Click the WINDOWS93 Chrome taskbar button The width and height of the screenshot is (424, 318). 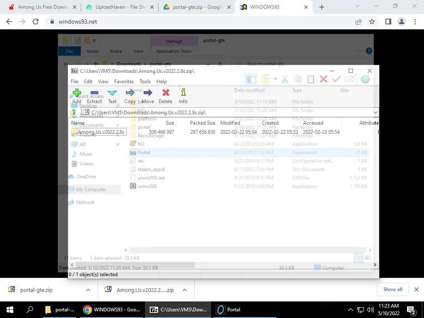coord(112,310)
